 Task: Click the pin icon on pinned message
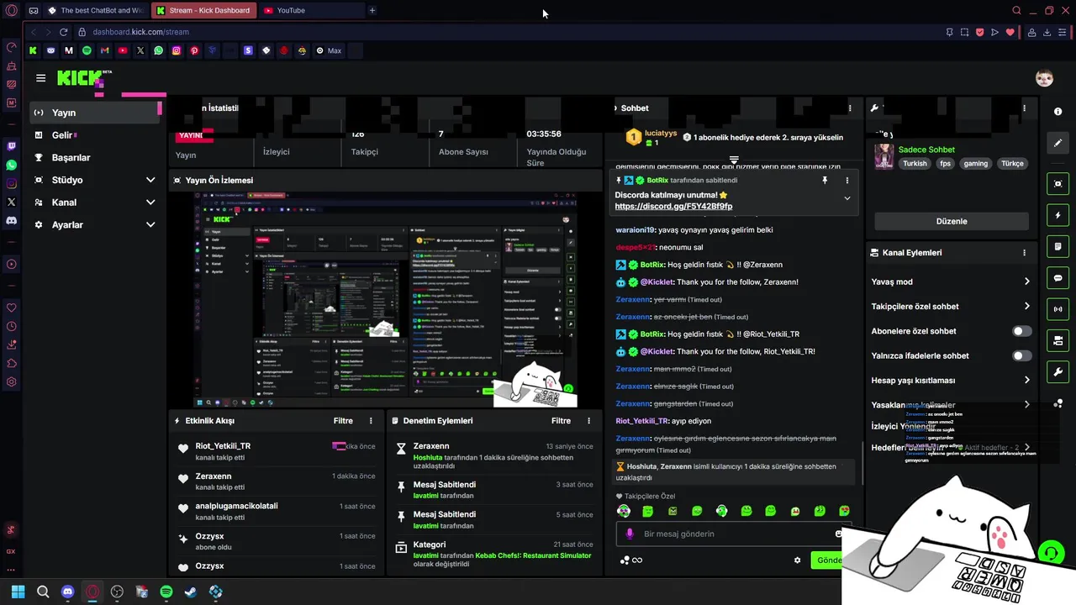click(x=825, y=181)
